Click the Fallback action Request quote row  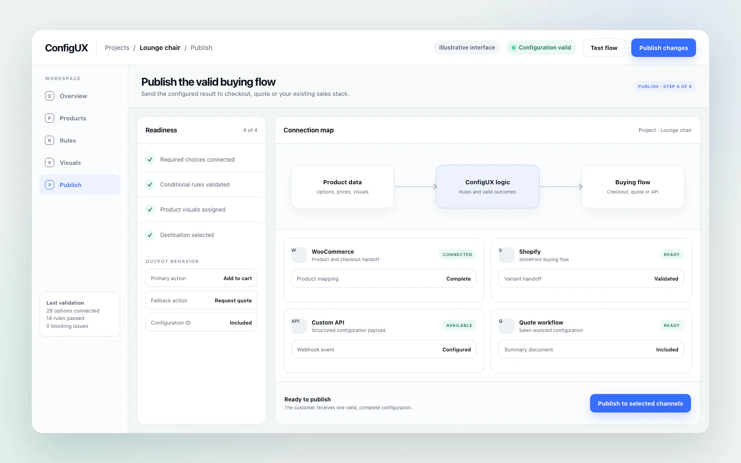click(x=201, y=300)
